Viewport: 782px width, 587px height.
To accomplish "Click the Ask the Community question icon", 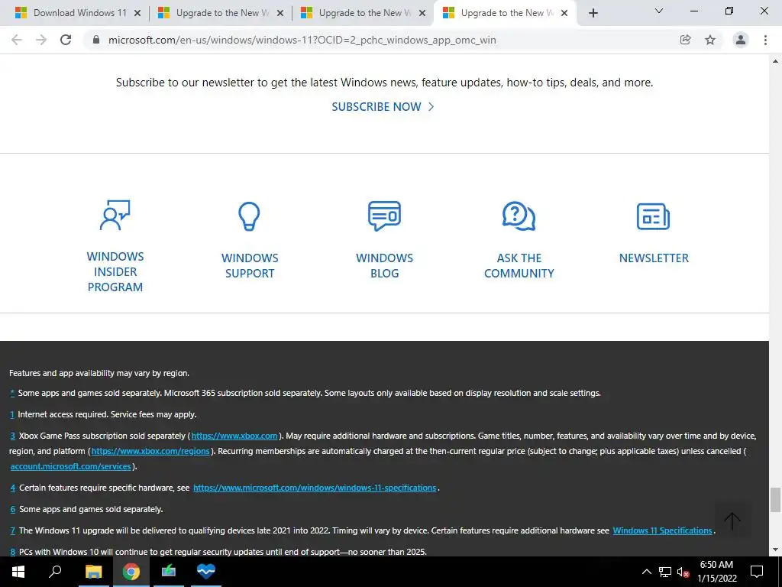I will (519, 216).
